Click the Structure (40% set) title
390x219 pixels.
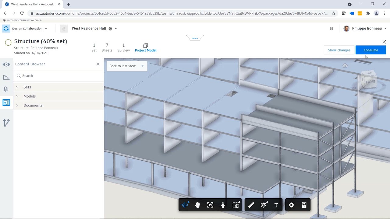pyautogui.click(x=41, y=41)
